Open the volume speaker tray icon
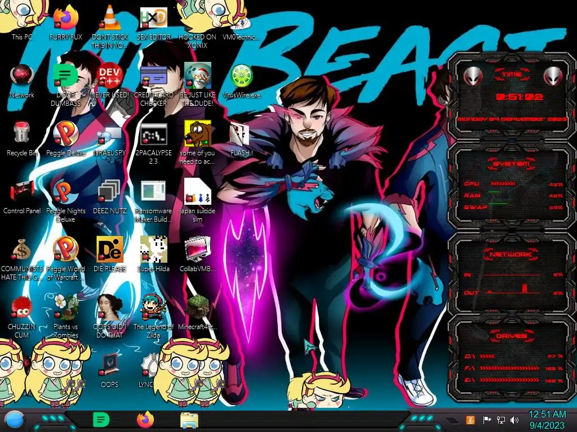 click(514, 420)
